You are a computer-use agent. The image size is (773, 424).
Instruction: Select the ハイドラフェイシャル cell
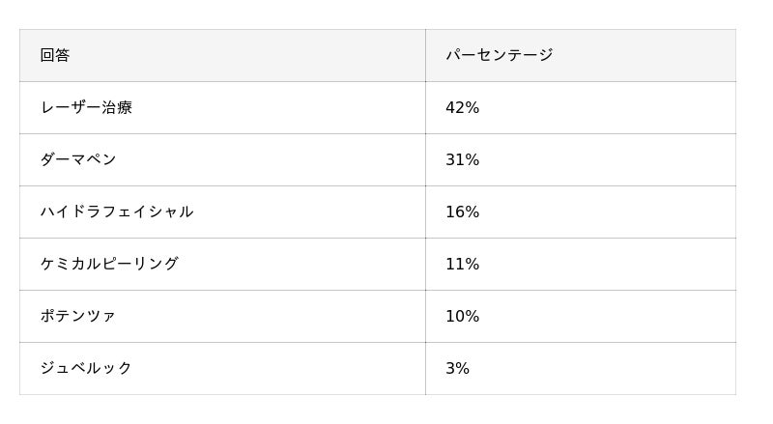222,212
